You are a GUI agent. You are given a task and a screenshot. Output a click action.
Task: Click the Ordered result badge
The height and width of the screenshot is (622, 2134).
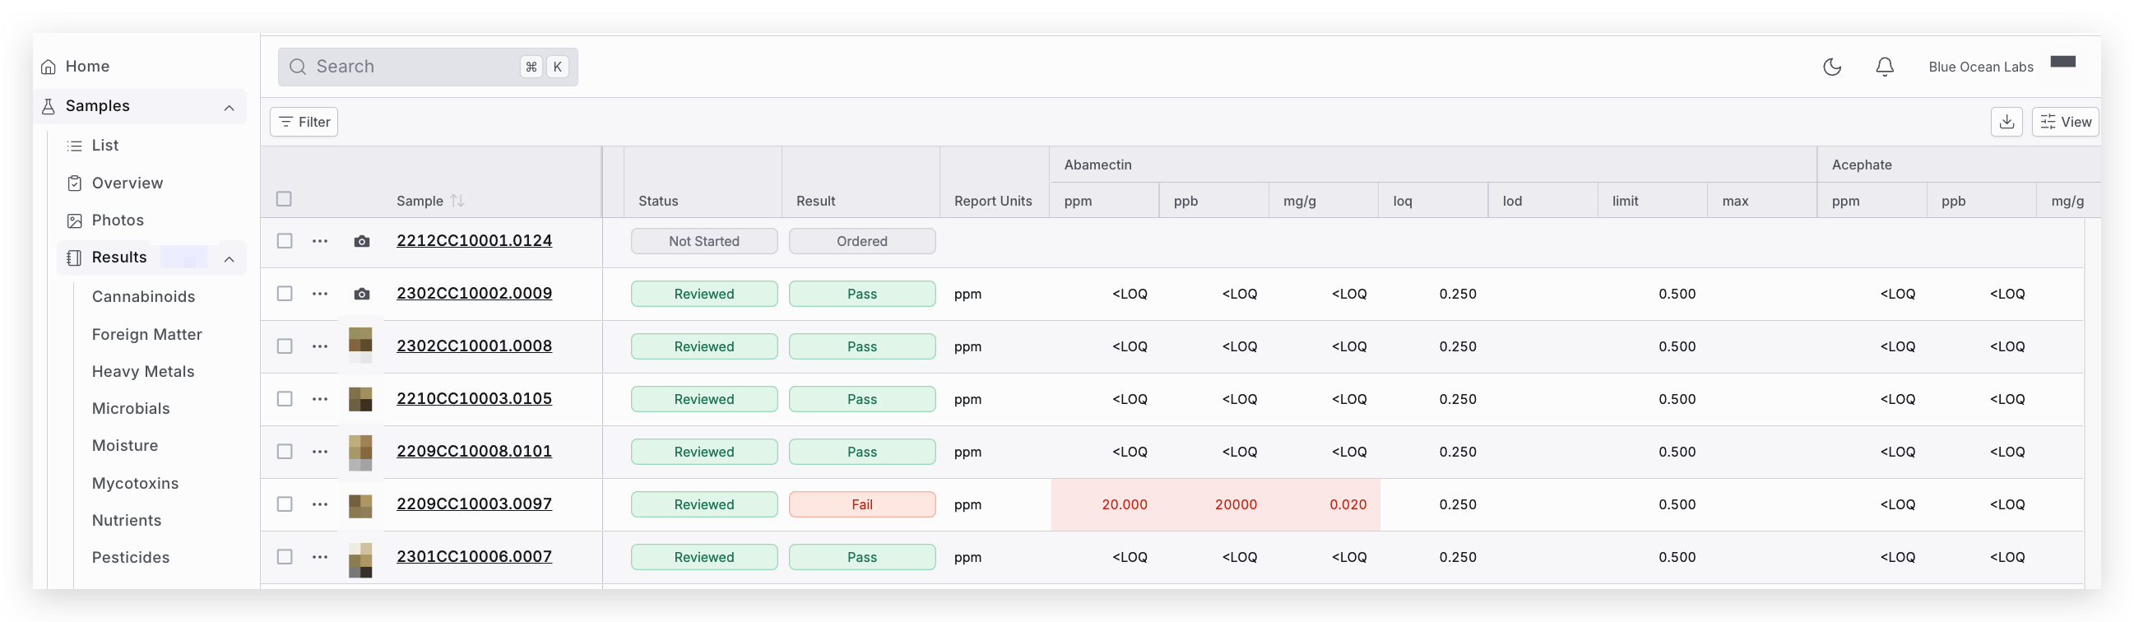(861, 241)
